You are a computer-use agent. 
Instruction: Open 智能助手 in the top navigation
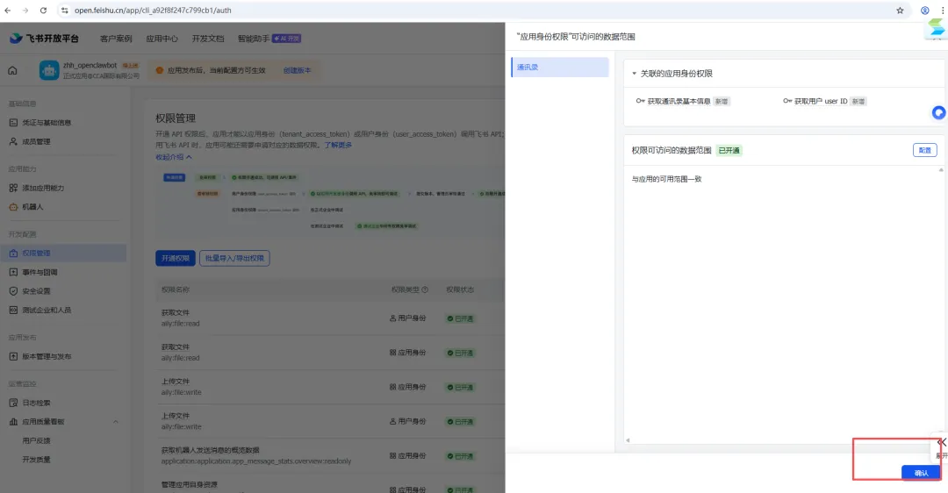point(254,39)
